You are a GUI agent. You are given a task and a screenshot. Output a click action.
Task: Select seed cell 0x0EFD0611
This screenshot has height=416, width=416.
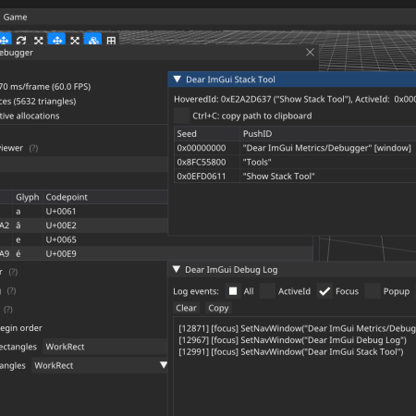coord(202,177)
